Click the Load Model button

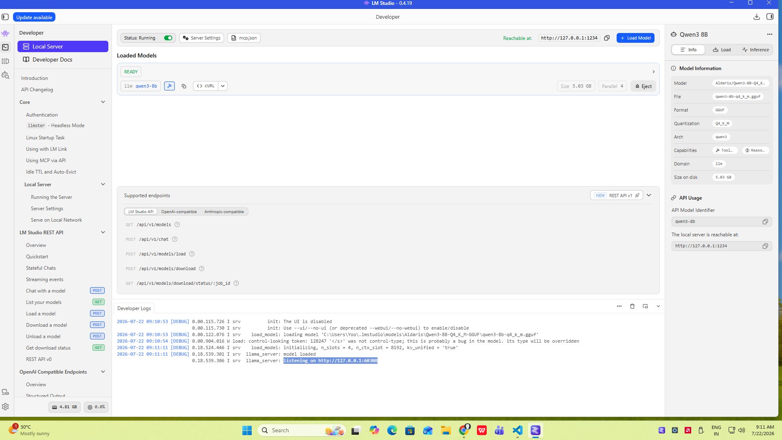635,38
